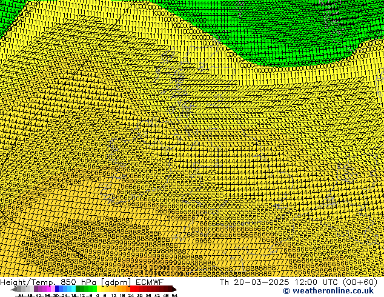Open the weatheronline.co.uk copyright link
Screen dimensions: 384x297
pyautogui.click(x=328, y=291)
